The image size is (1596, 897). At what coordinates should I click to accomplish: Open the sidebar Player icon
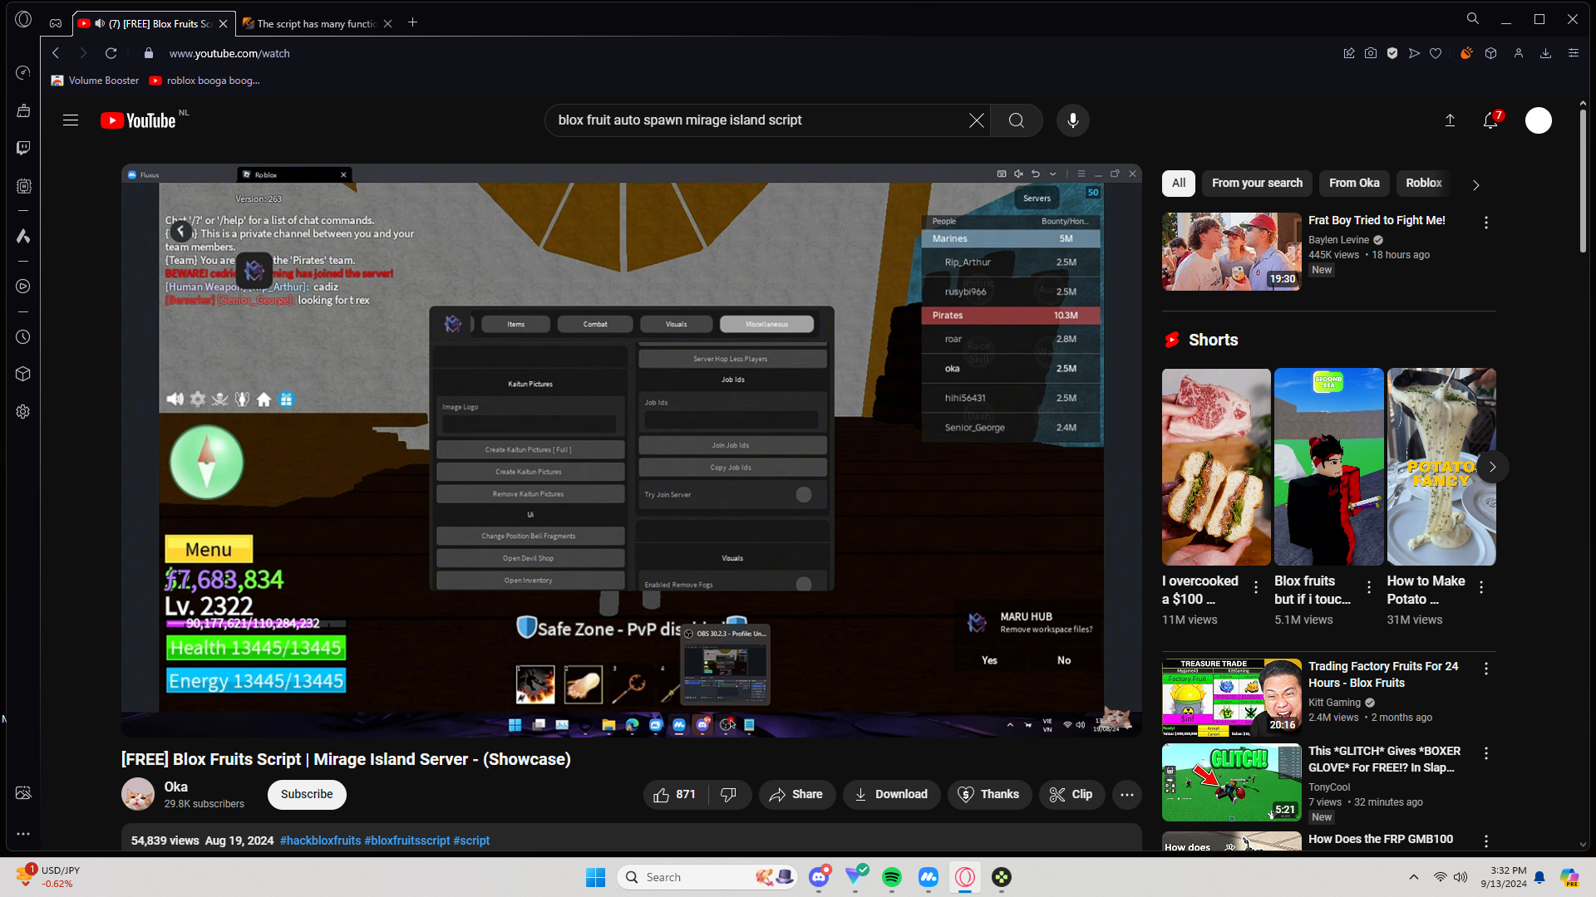[23, 287]
